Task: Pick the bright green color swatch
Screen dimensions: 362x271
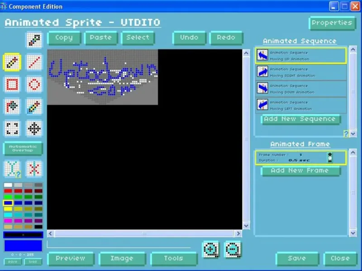Action: [x=8, y=197]
